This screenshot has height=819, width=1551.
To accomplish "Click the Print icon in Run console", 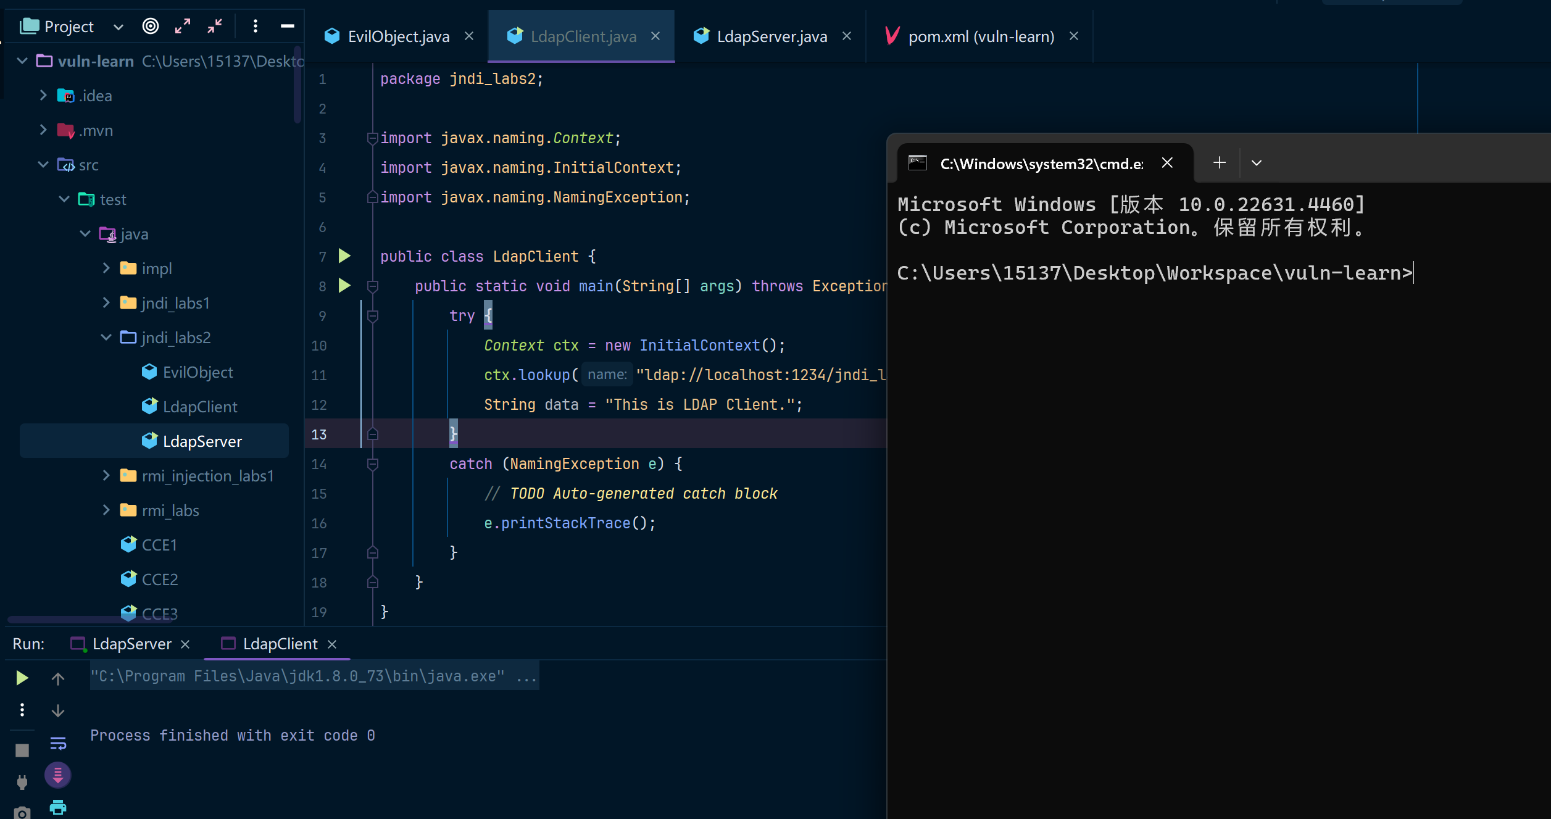I will click(58, 807).
